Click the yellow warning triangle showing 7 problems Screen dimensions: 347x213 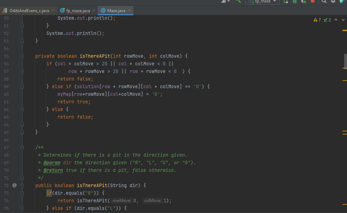pos(316,20)
